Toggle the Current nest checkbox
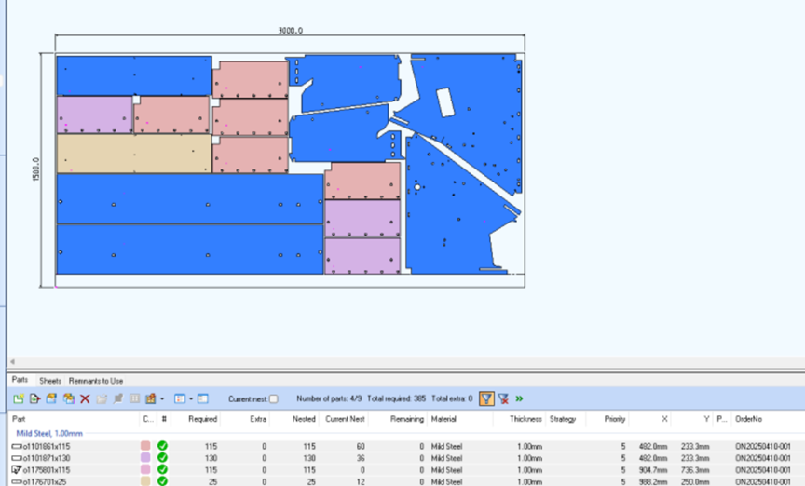This screenshot has height=486, width=805. [274, 398]
